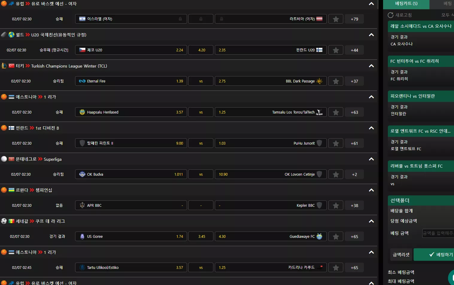Favorite the Israel vs Latvia match star
This screenshot has width=454, height=285.
coord(336,19)
